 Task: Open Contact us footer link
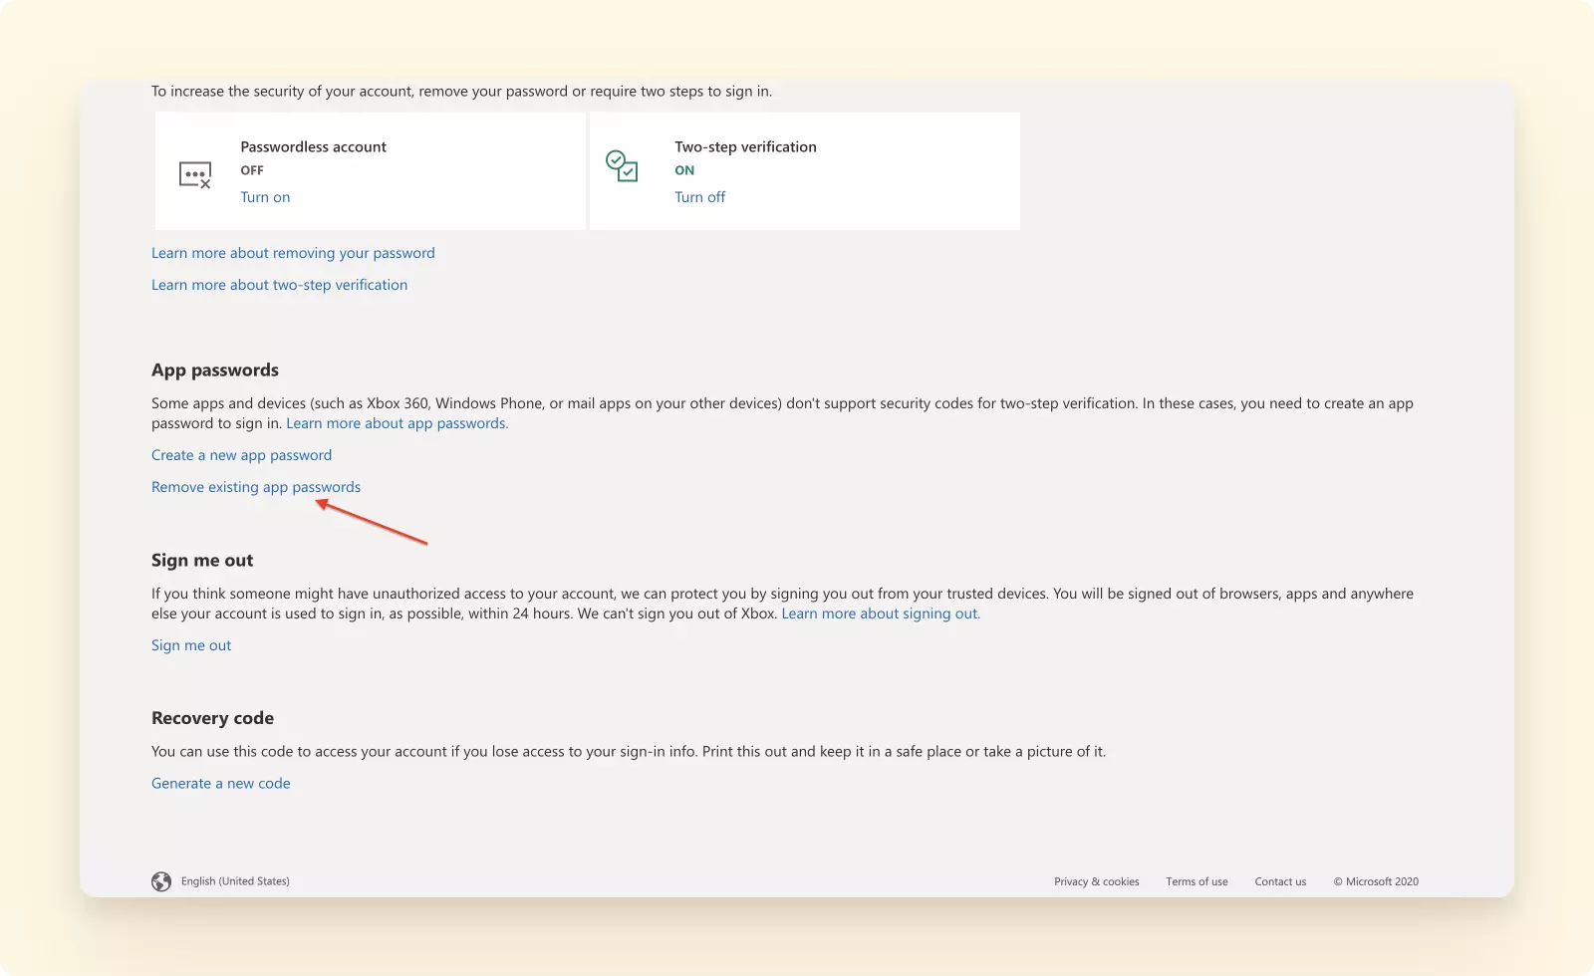(x=1280, y=881)
